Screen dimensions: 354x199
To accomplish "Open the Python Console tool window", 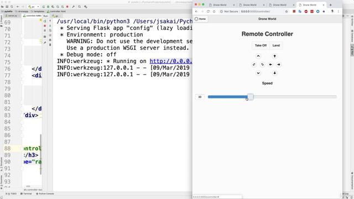I will point(45,194).
